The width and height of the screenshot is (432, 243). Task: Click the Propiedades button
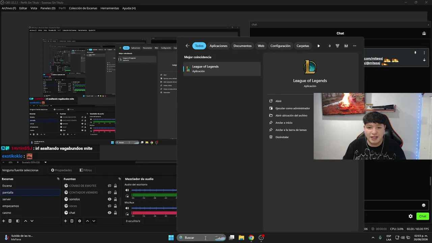pyautogui.click(x=61, y=170)
